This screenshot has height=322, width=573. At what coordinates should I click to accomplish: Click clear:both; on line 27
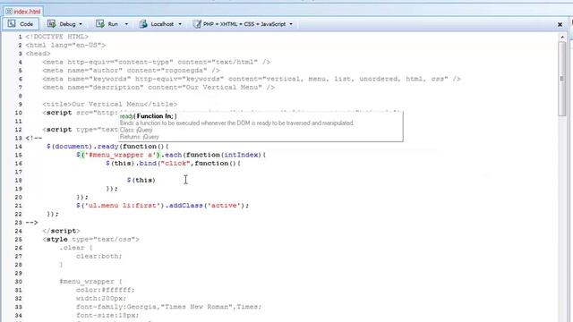tap(99, 256)
